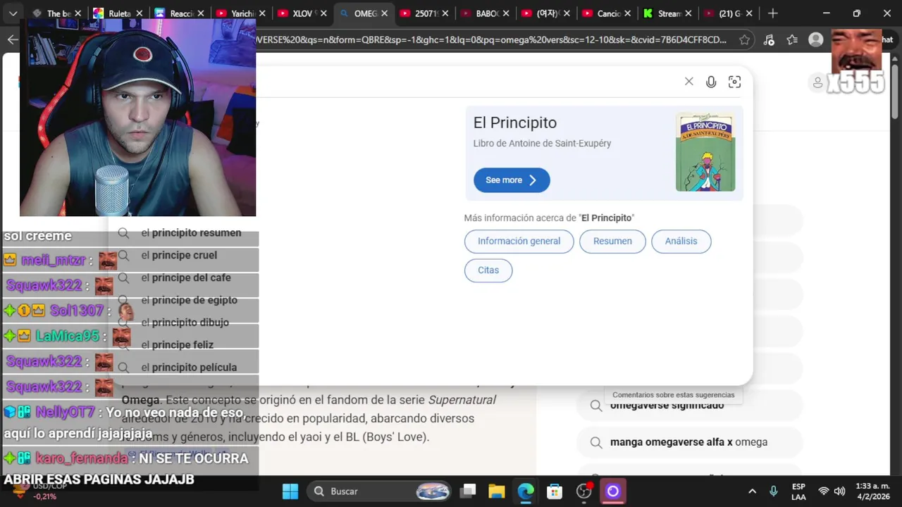Click the microphone tray icon in taskbar
902x507 pixels.
773,491
